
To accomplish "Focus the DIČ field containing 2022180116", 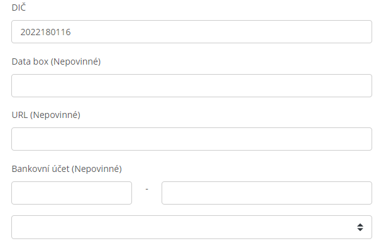I will pos(192,32).
